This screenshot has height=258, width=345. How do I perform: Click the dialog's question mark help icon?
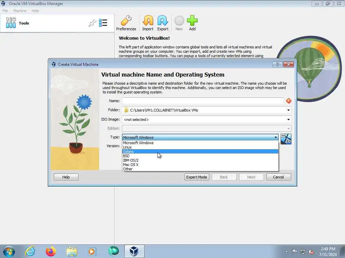(x=277, y=64)
